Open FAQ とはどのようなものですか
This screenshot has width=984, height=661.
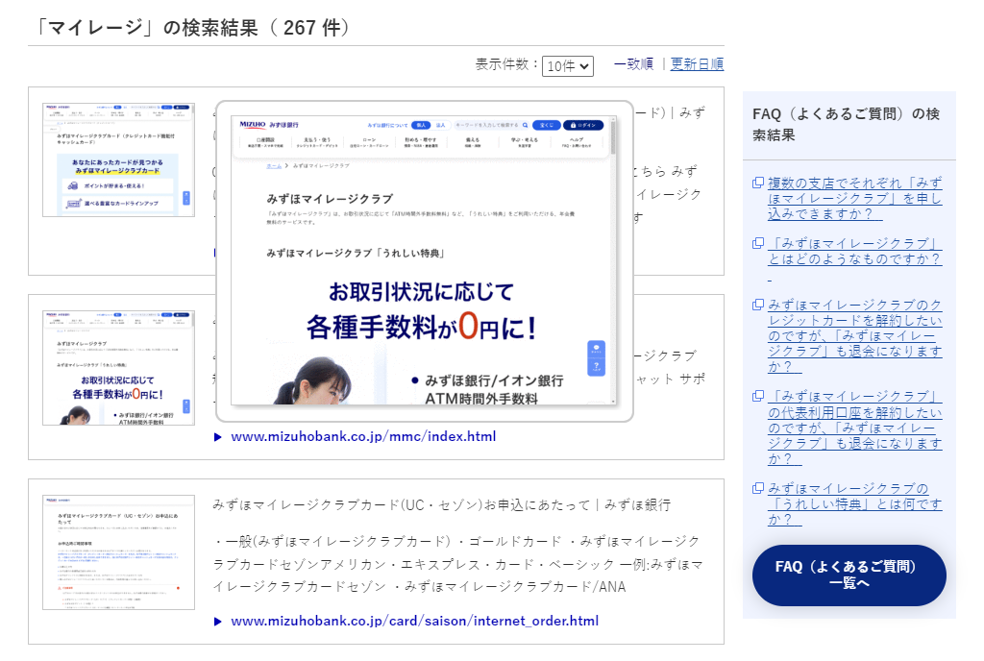[x=854, y=251]
